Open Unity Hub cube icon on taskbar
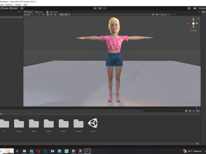The image size is (206, 154). point(73,151)
